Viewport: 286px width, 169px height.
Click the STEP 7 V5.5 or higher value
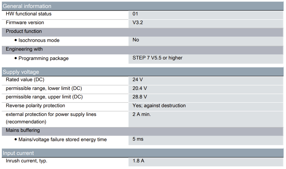[x=157, y=58]
